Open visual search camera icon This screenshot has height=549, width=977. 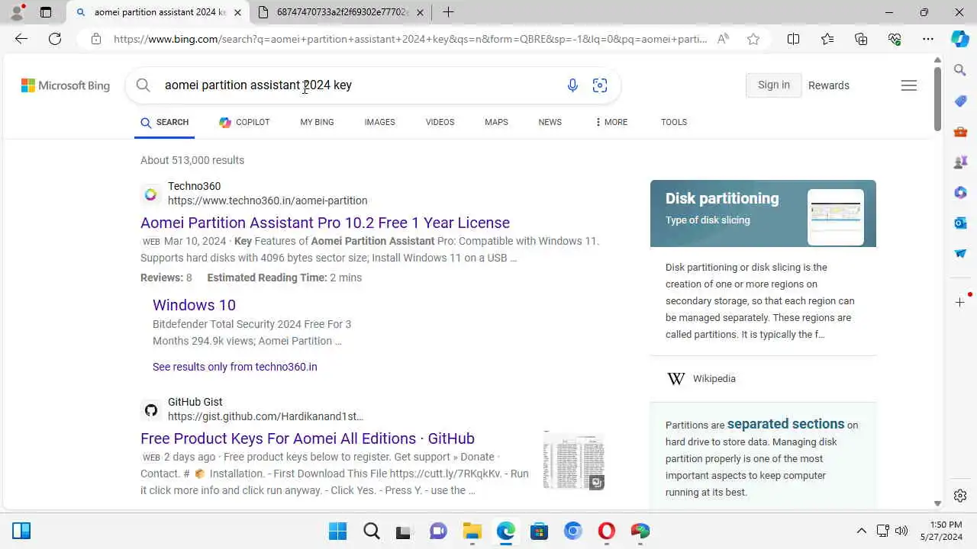[x=600, y=85]
